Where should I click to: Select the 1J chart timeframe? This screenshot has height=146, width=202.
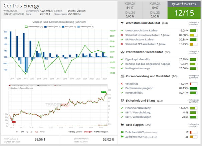point(27,132)
